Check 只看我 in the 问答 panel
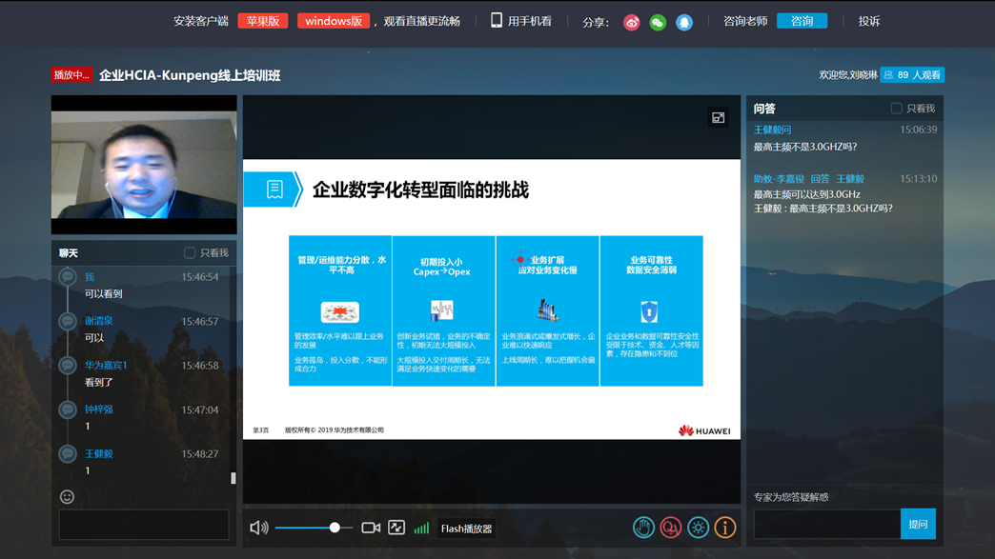The height and width of the screenshot is (559, 995). click(894, 108)
